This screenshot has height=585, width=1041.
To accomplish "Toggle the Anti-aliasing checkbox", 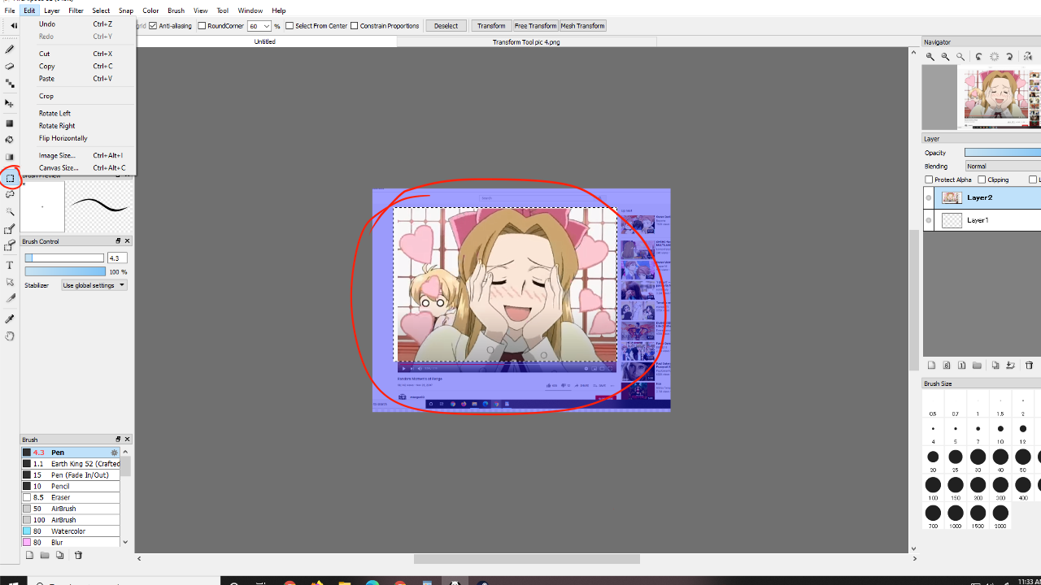I will 153,26.
